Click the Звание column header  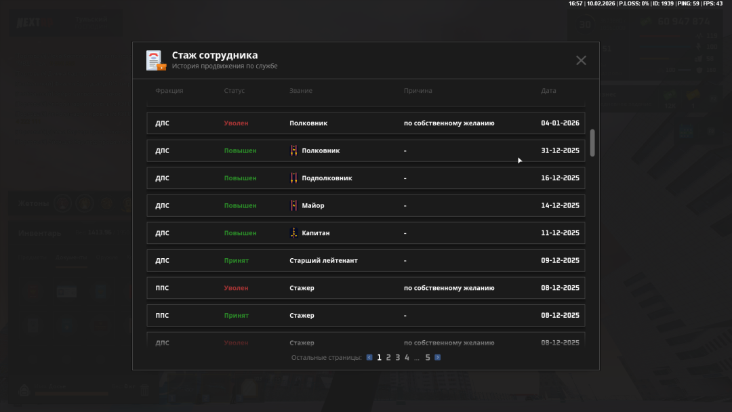coord(300,91)
